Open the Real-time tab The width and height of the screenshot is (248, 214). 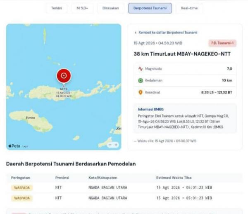189,8
